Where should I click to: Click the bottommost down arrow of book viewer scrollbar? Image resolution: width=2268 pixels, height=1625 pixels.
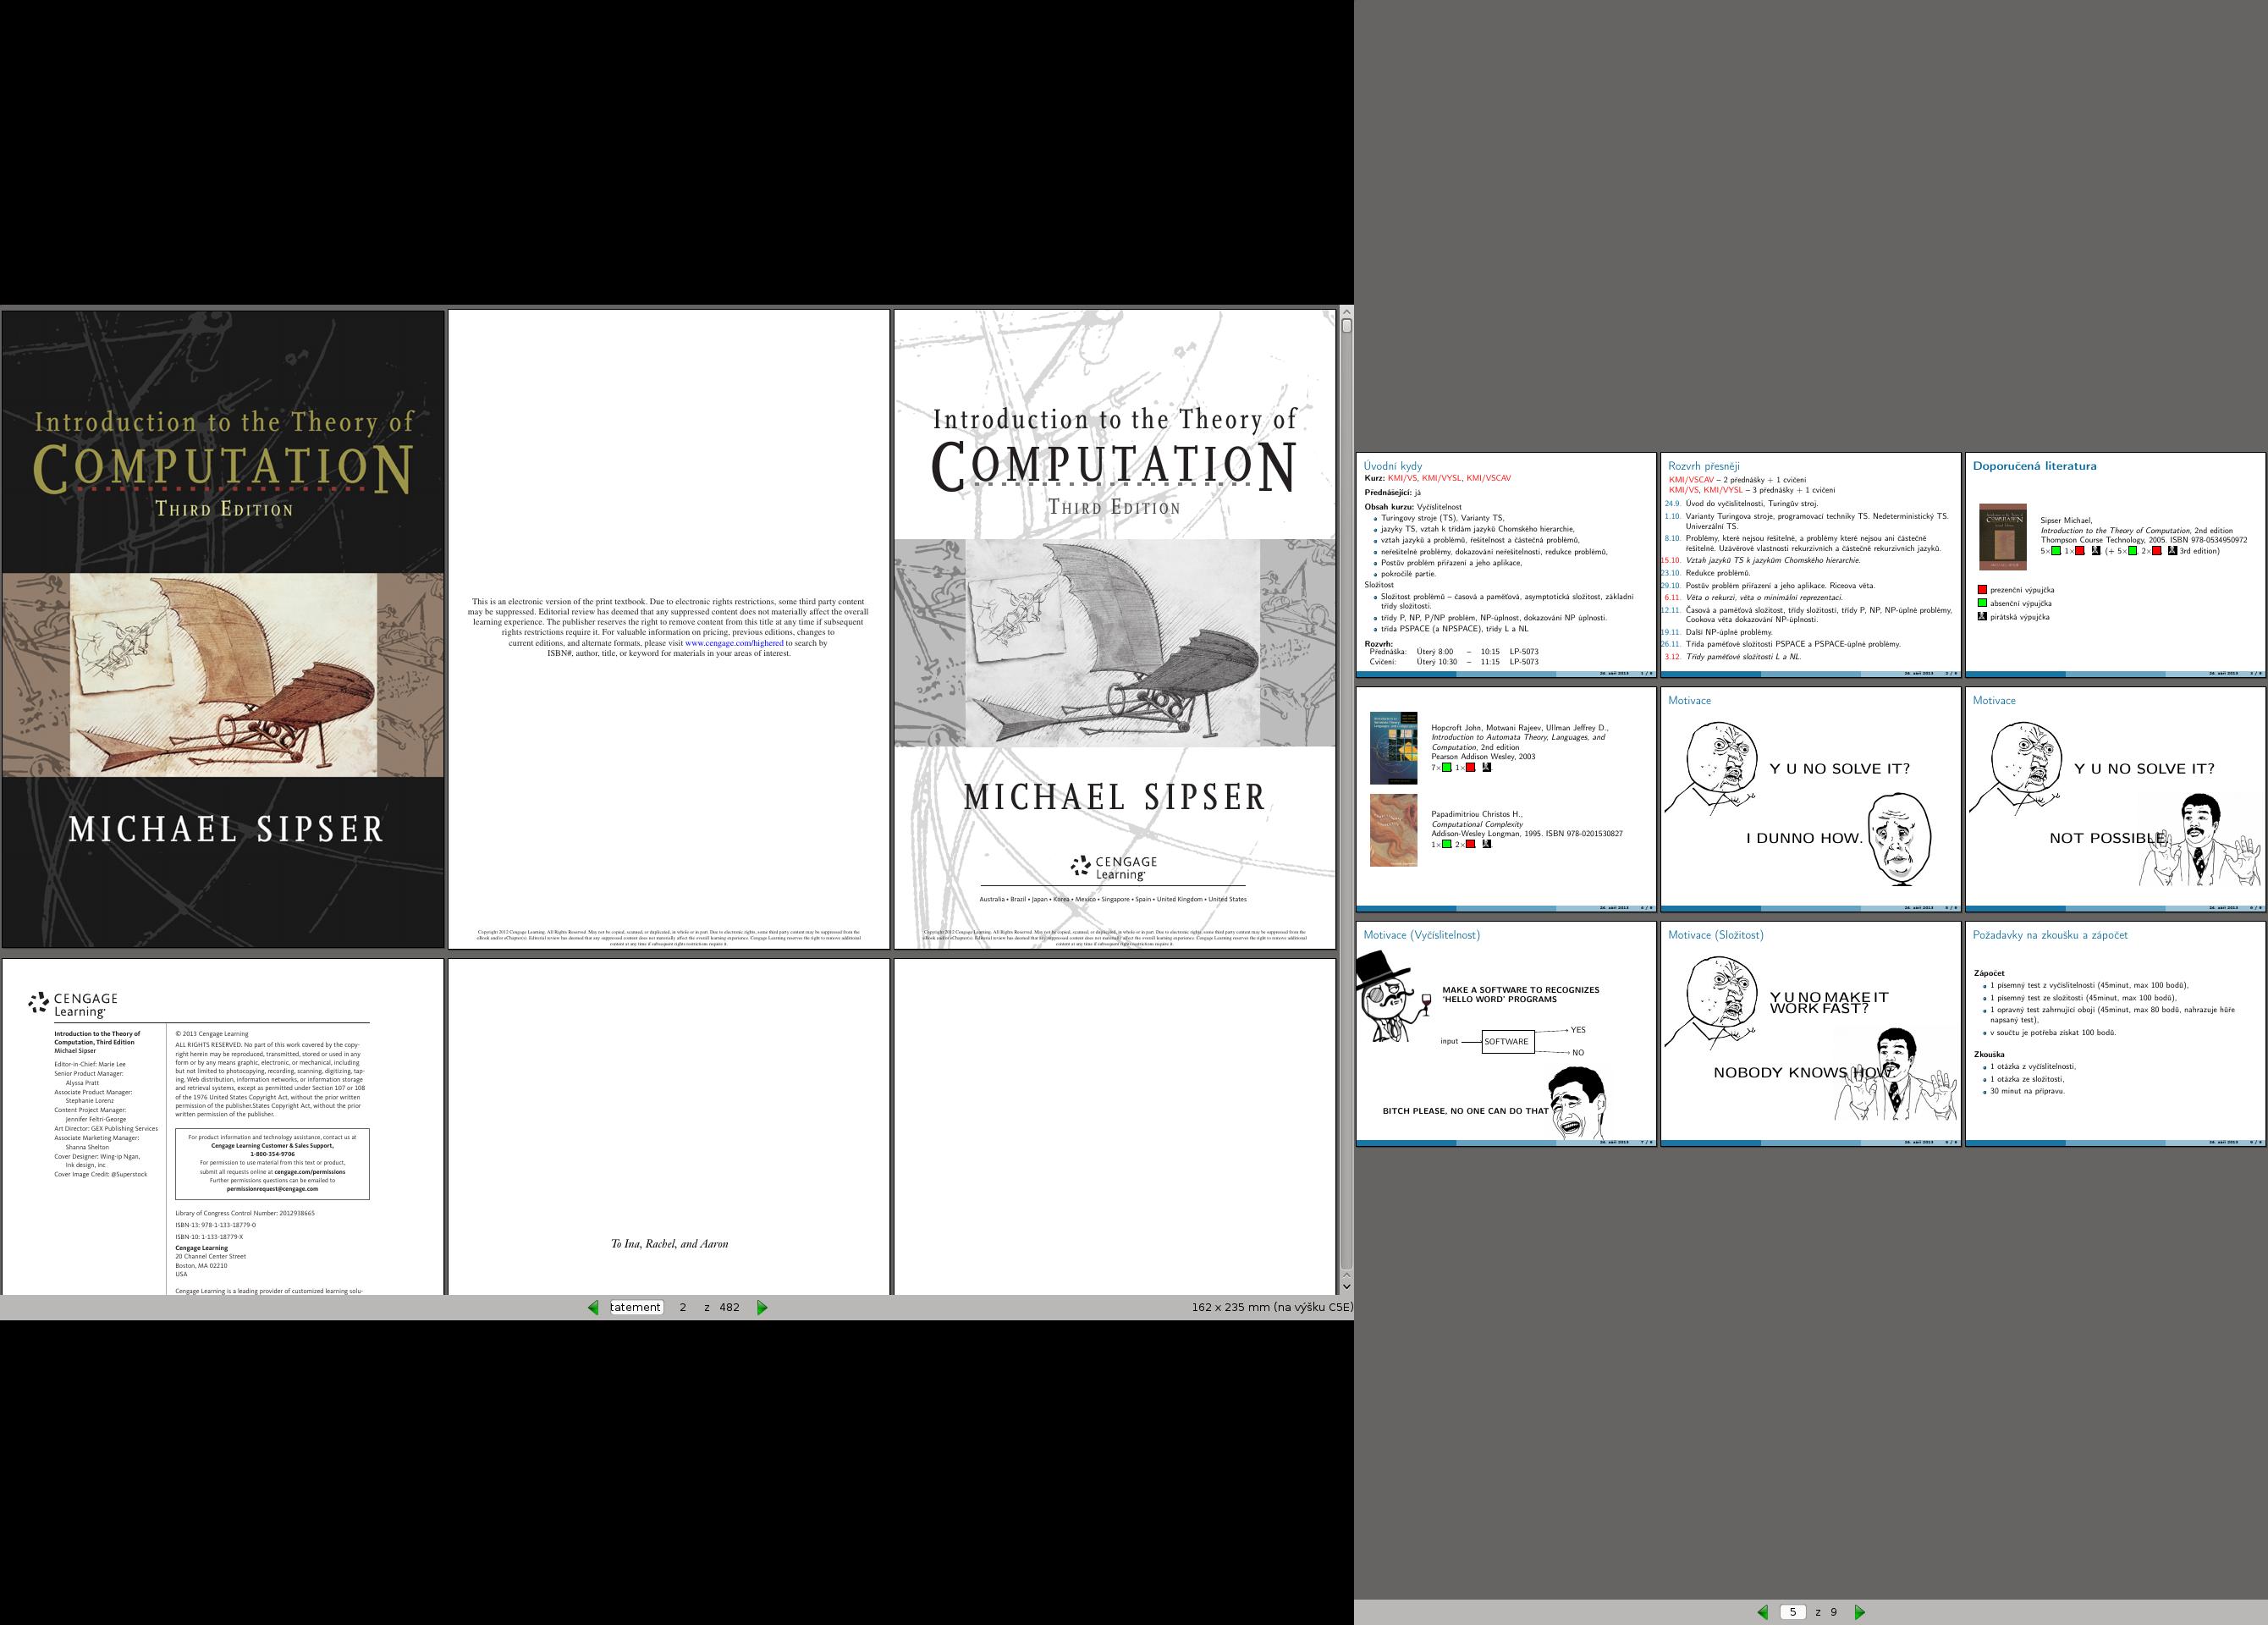[x=1346, y=1288]
